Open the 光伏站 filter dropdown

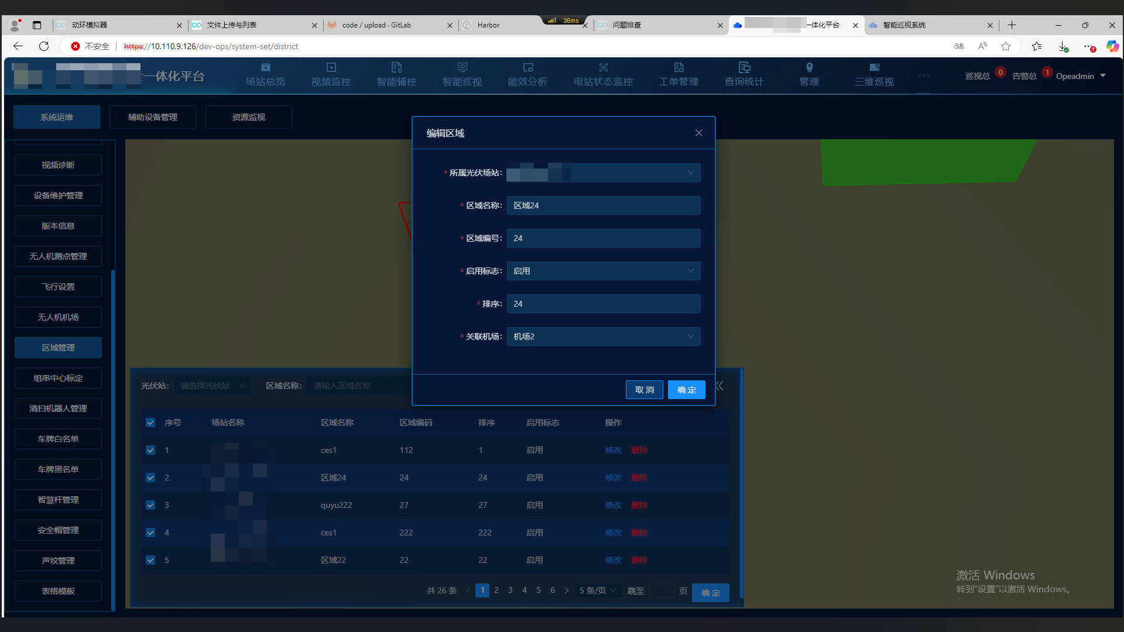coord(212,386)
